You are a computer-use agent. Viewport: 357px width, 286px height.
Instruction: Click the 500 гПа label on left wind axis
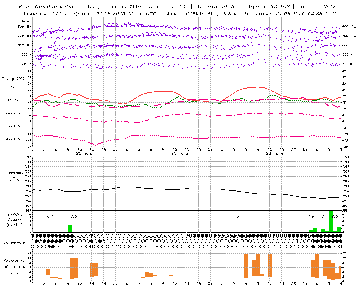click(25, 27)
